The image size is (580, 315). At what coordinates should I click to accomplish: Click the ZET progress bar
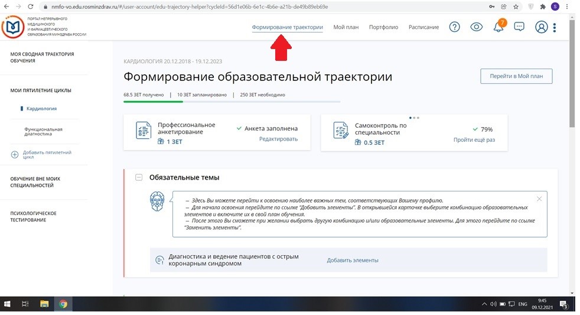coord(232,102)
